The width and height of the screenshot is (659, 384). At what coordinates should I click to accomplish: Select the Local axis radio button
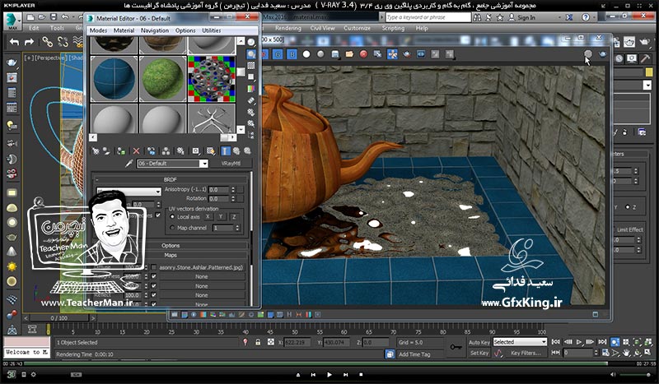click(172, 217)
